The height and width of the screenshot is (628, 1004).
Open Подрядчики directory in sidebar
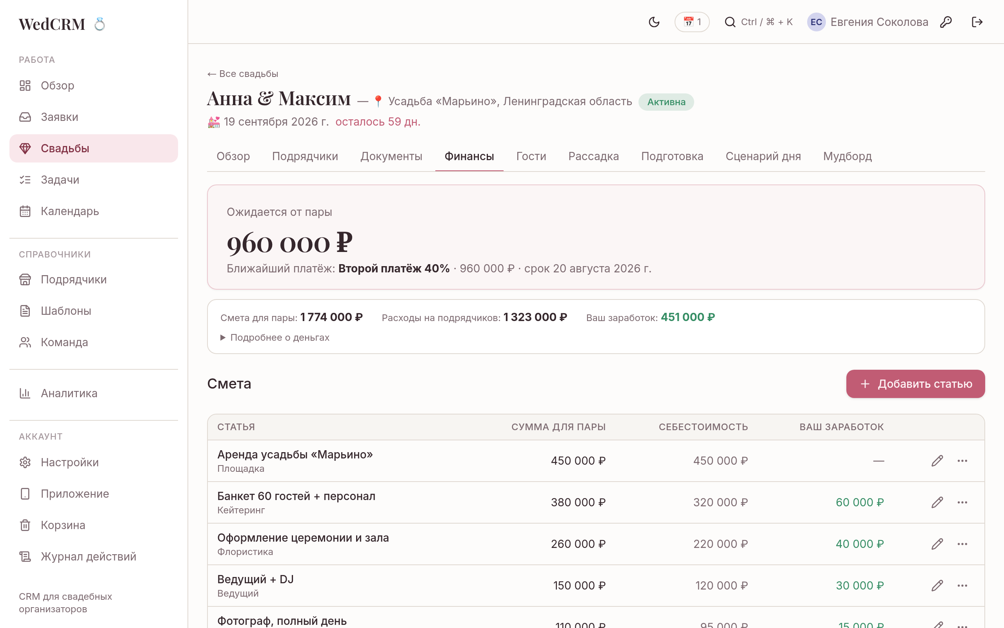click(94, 279)
